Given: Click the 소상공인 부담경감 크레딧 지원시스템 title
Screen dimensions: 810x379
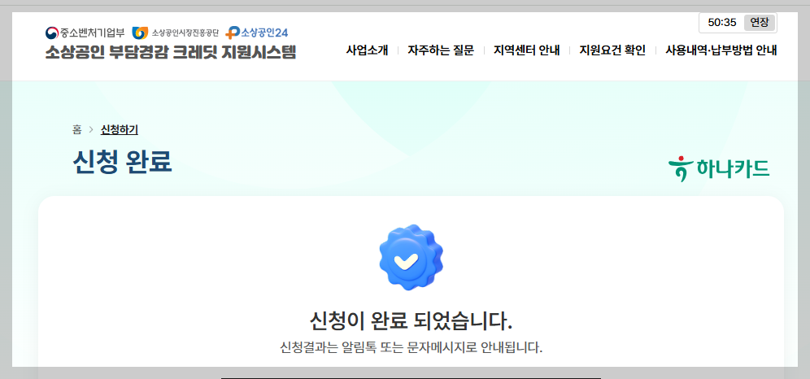Looking at the screenshot, I should [171, 51].
